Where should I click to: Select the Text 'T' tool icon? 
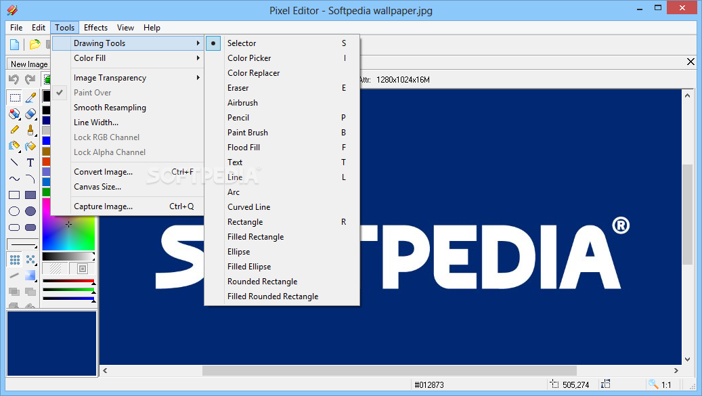point(30,162)
